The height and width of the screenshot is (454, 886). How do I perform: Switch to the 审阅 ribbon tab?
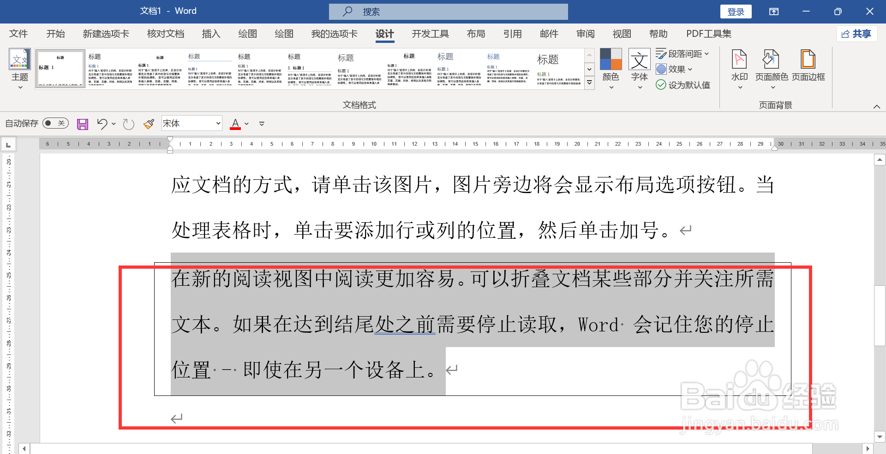(585, 34)
